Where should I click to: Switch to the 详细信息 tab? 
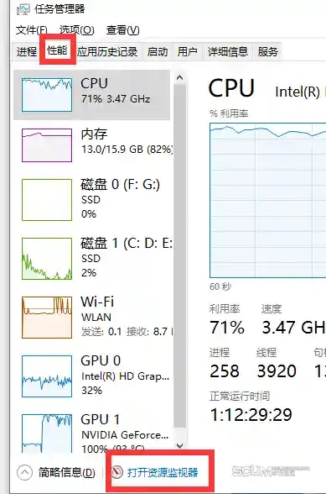(228, 51)
